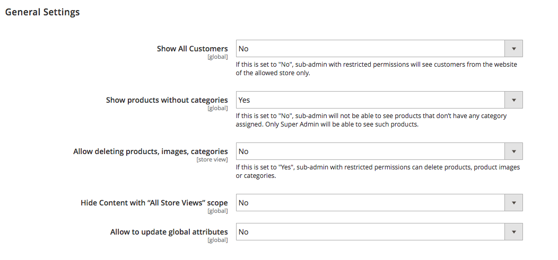Click the arrow next to the Yes value
This screenshot has height=260, width=558.
[x=513, y=100]
